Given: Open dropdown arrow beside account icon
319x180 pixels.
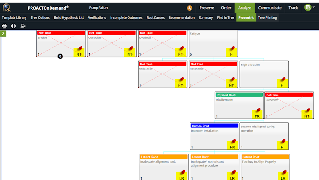Looking at the screenshot, I should click(x=314, y=7).
